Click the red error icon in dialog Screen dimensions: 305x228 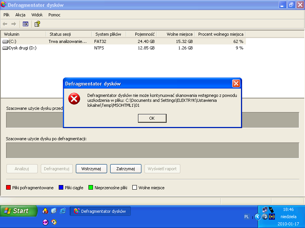[74, 99]
